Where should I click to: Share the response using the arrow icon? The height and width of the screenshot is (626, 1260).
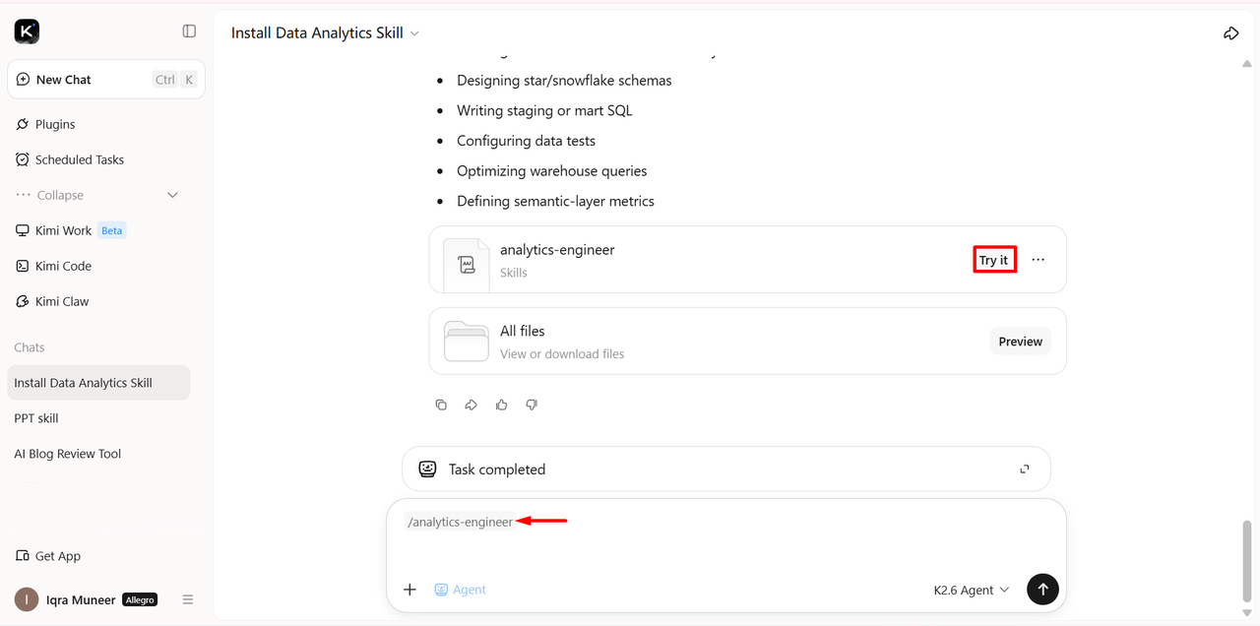point(472,405)
